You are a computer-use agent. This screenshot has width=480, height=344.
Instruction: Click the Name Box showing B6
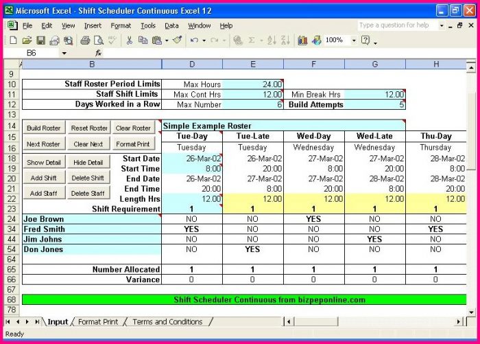(32, 53)
